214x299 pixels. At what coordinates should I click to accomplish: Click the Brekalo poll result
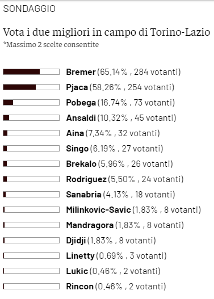(120, 164)
